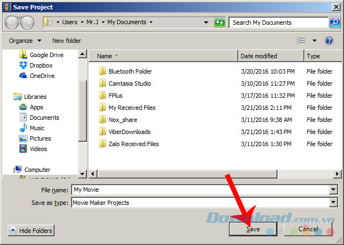Go back with the Back arrow button
The height and width of the screenshot is (245, 344).
click(x=12, y=23)
